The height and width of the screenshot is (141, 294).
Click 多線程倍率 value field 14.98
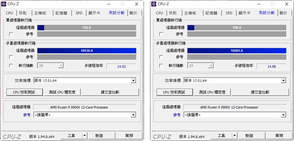click(x=272, y=66)
